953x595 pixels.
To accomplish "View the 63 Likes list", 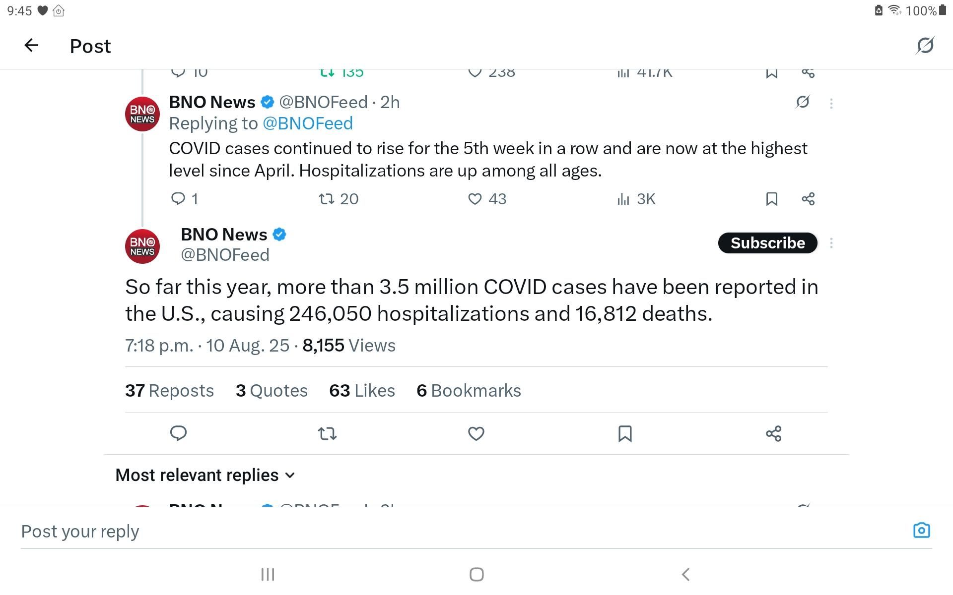I will coord(362,391).
